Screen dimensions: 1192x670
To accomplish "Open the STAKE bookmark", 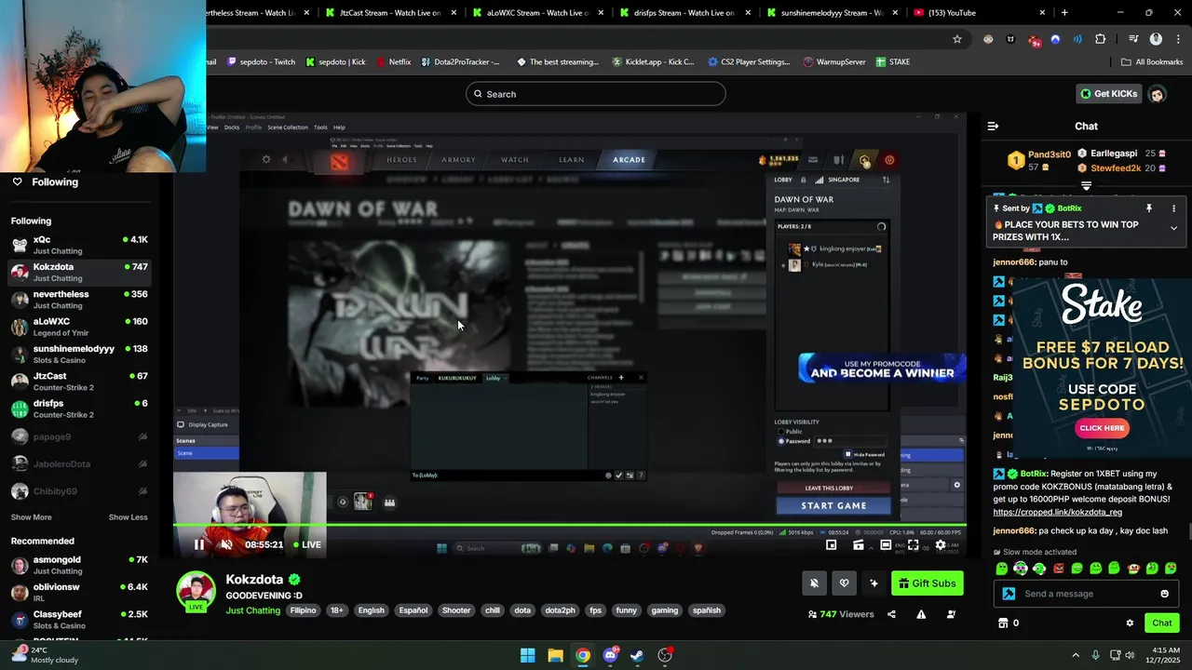I will (x=892, y=61).
